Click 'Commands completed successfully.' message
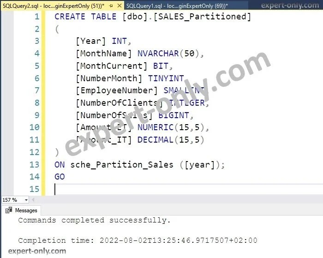Image resolution: width=323 pixels, height=258 pixels. pos(94,220)
